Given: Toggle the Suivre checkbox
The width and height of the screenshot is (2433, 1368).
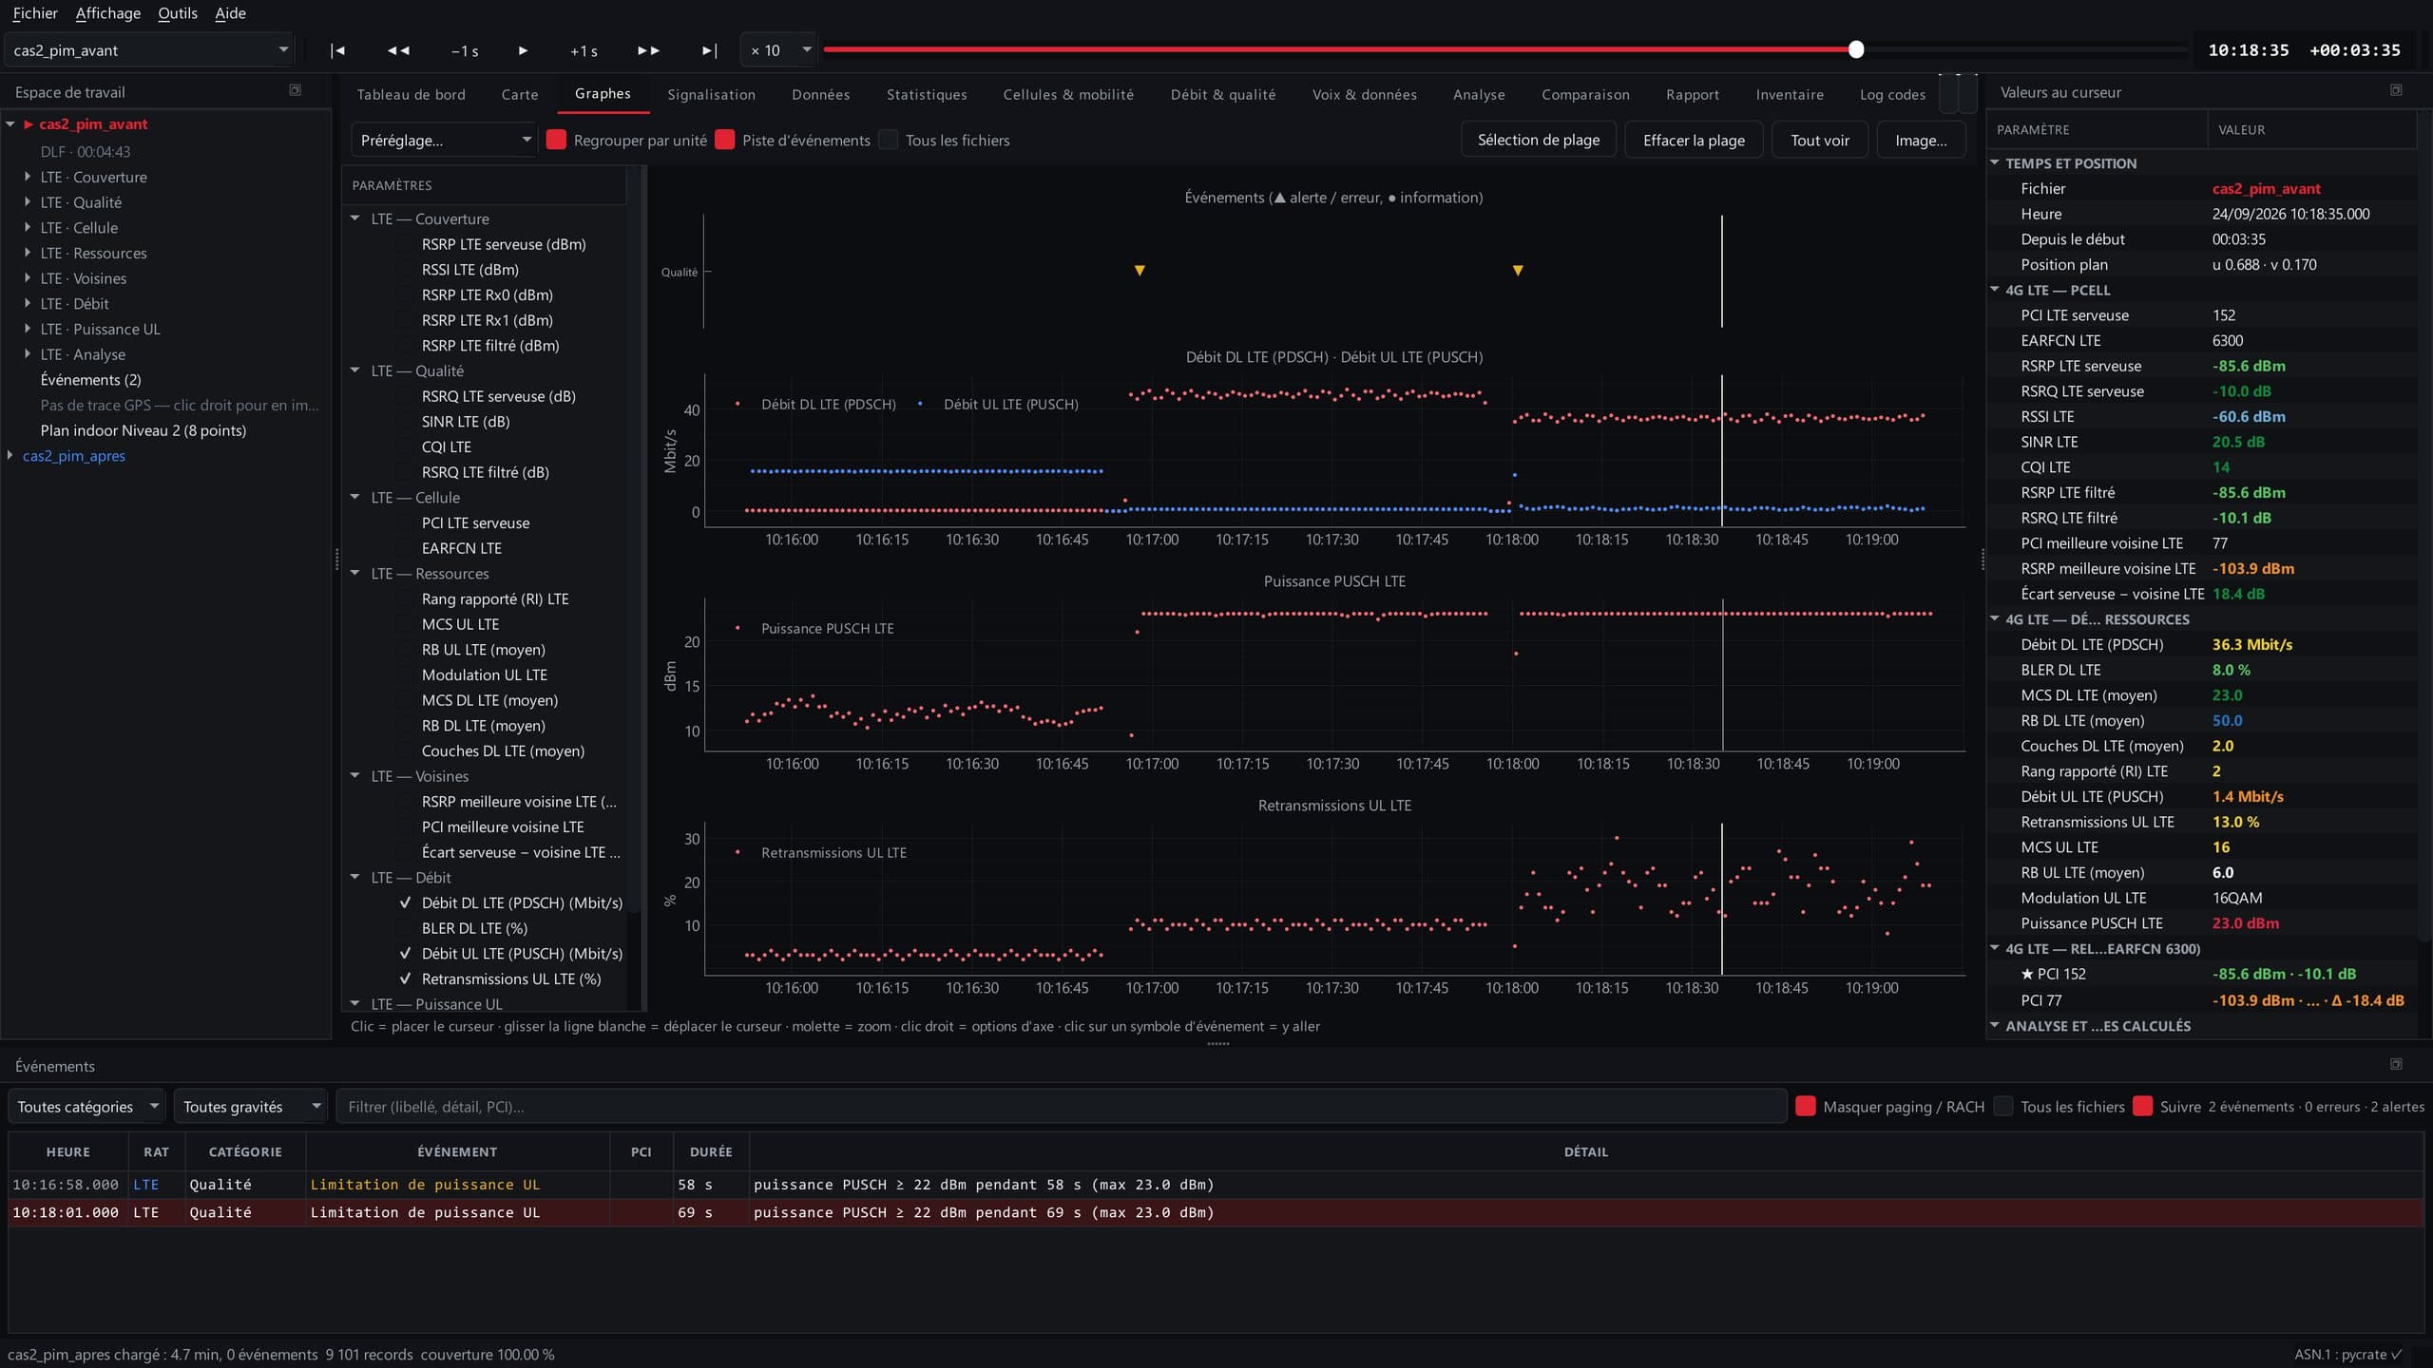Looking at the screenshot, I should [2142, 1106].
